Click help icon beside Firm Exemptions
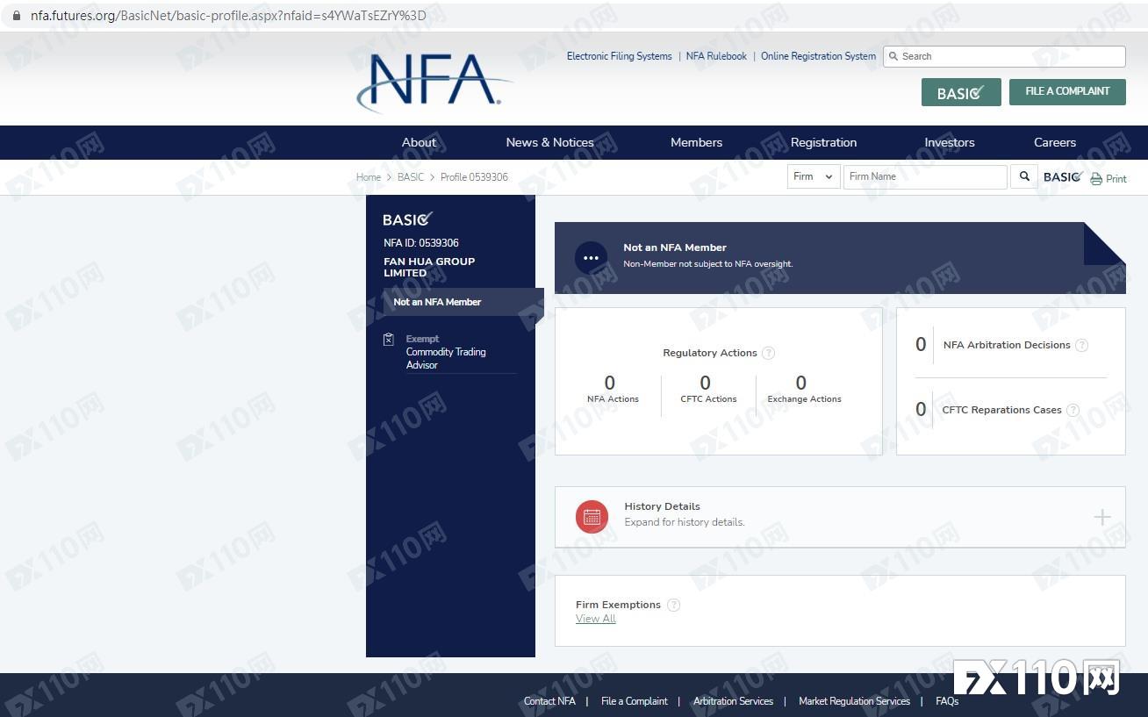Image resolution: width=1148 pixels, height=717 pixels. (x=673, y=605)
